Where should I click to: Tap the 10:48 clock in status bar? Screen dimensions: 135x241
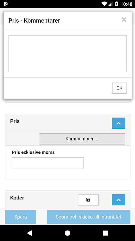[126, 4]
